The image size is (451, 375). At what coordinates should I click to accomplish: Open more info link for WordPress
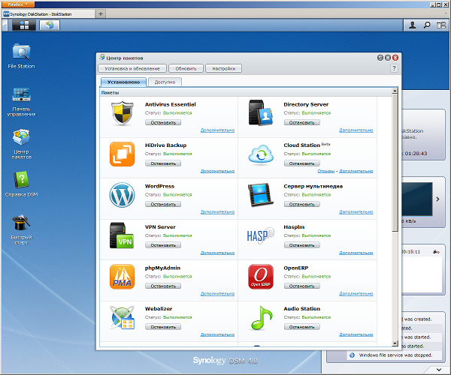click(x=217, y=212)
